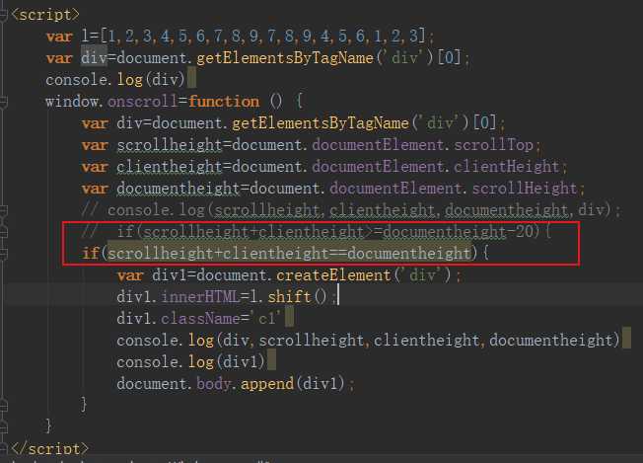Click the commented-out console.log line

point(351,210)
